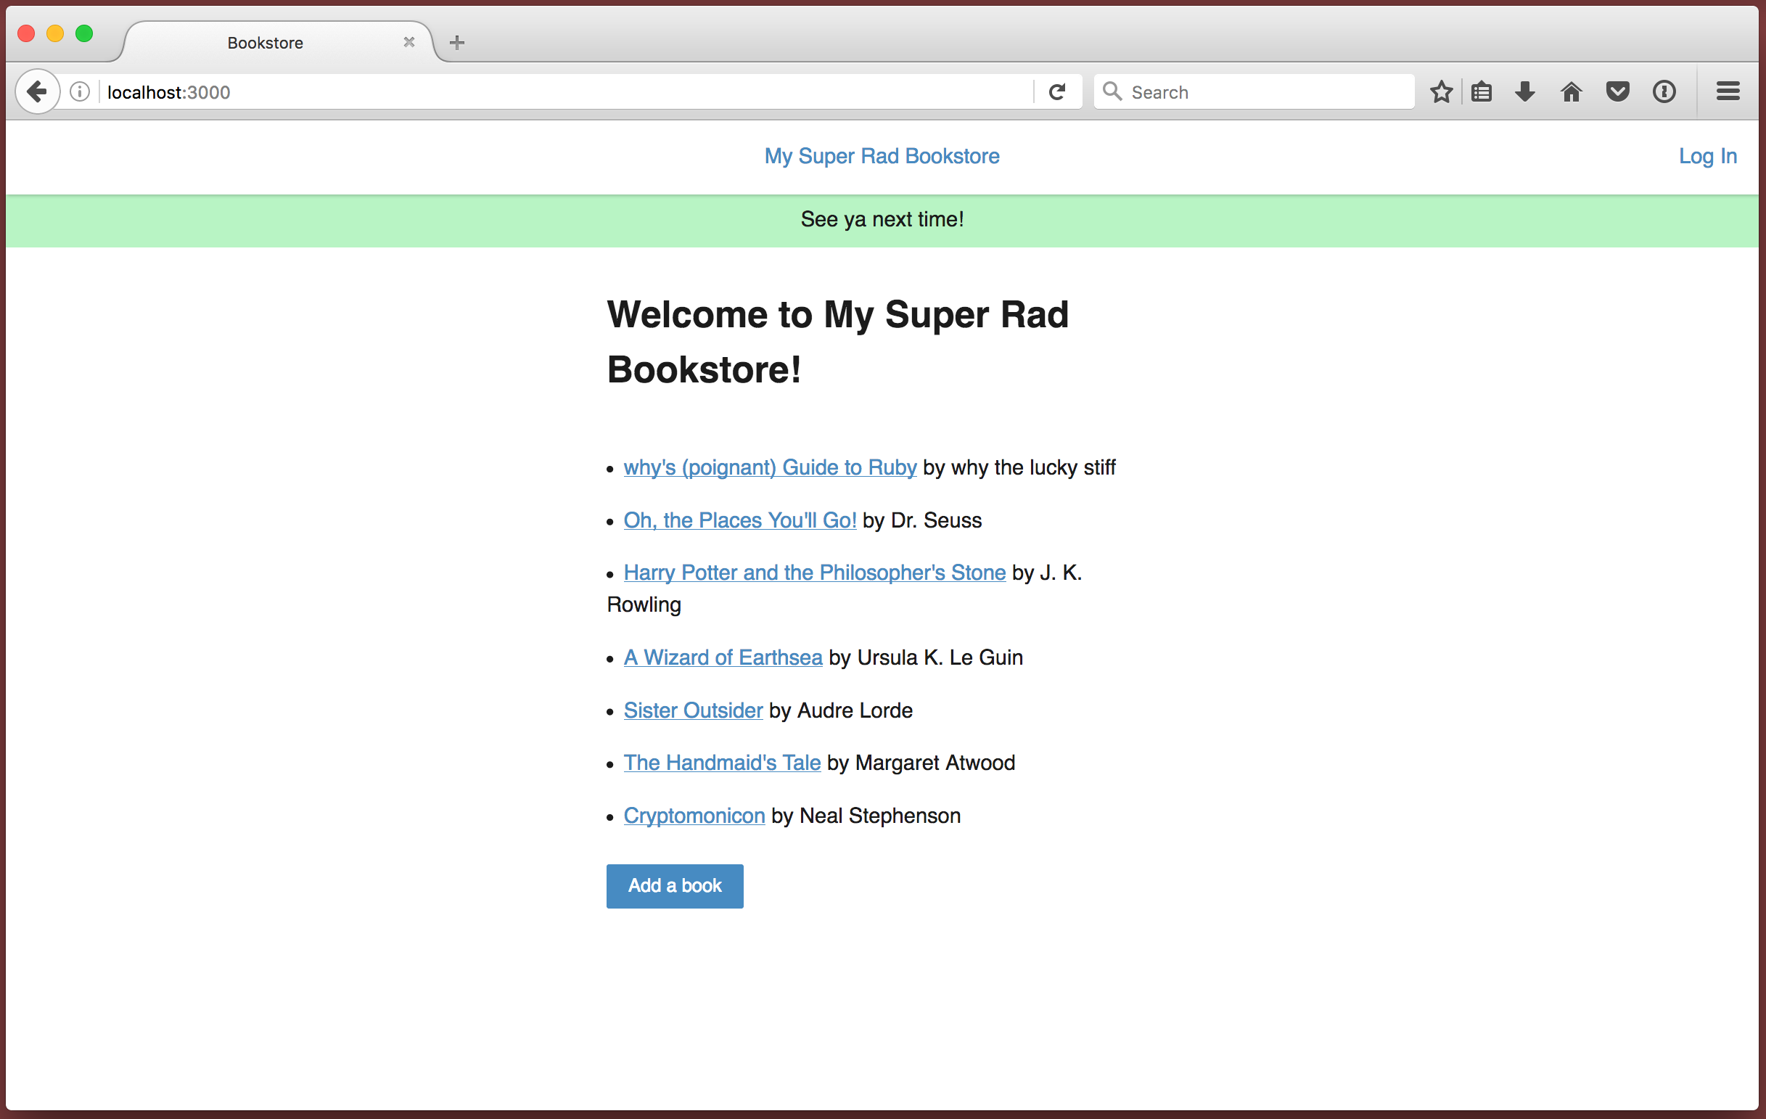Click the My Super Rad Bookstore header
This screenshot has width=1766, height=1119.
883,156
